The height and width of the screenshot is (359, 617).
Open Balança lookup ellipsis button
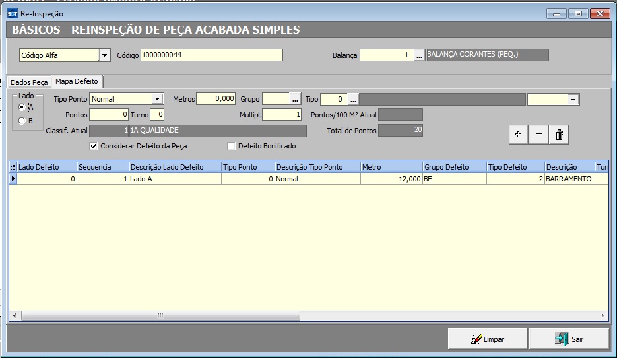[419, 56]
